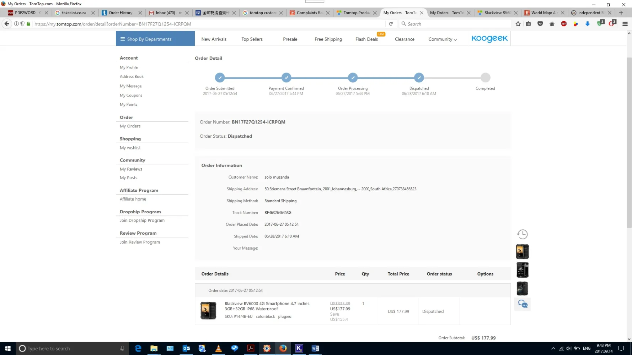Click the Order Submitted step circle

(x=220, y=77)
